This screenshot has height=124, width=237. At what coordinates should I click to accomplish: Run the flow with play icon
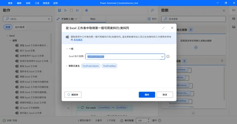pos(65,11)
